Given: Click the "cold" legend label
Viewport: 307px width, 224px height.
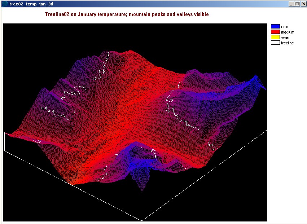Looking at the screenshot, I should (x=285, y=27).
